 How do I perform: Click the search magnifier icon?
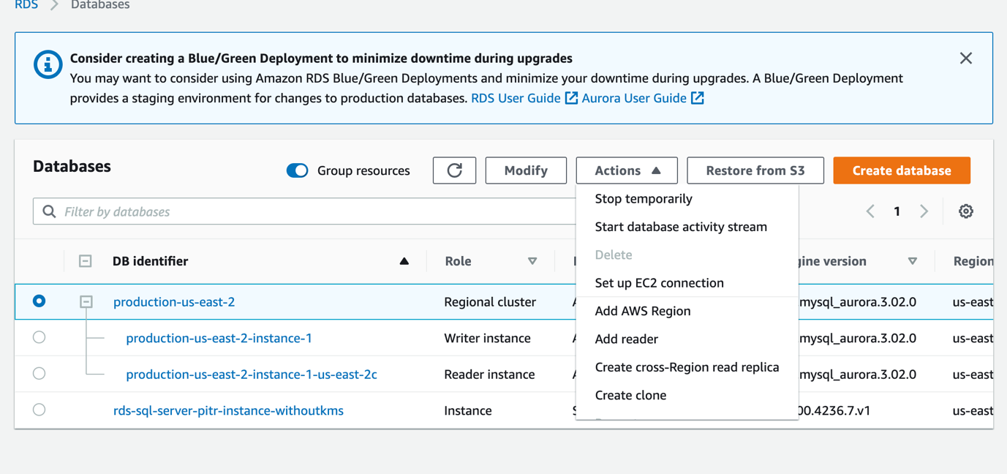pyautogui.click(x=49, y=211)
